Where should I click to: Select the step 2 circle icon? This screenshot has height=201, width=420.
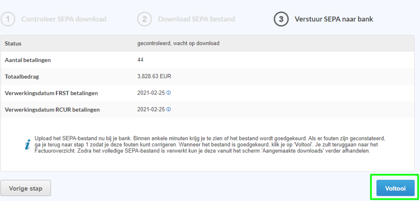(x=144, y=19)
